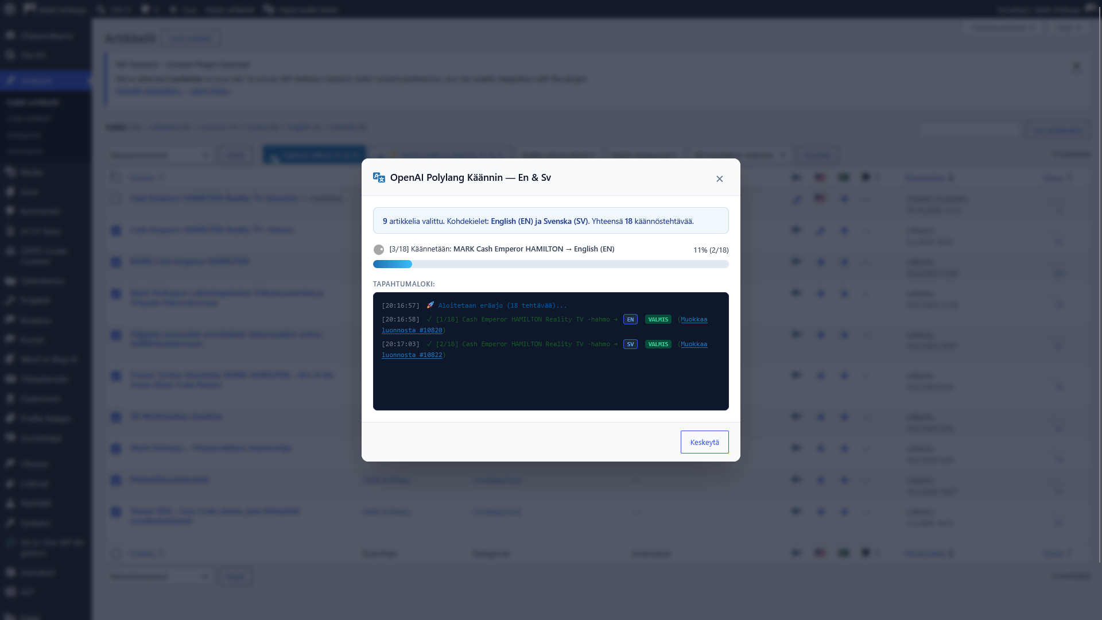Click the TAPAHTUMALOKI: heading
The height and width of the screenshot is (620, 1102).
coord(404,284)
